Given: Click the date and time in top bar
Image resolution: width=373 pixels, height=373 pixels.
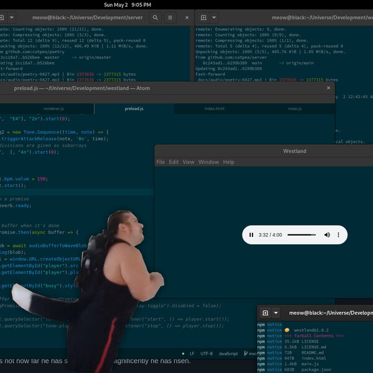Looking at the screenshot, I should [x=127, y=5].
